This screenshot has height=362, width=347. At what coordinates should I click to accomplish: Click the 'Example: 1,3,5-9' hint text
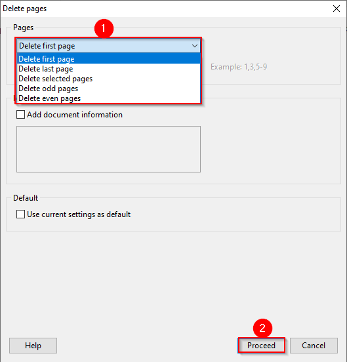pos(239,67)
